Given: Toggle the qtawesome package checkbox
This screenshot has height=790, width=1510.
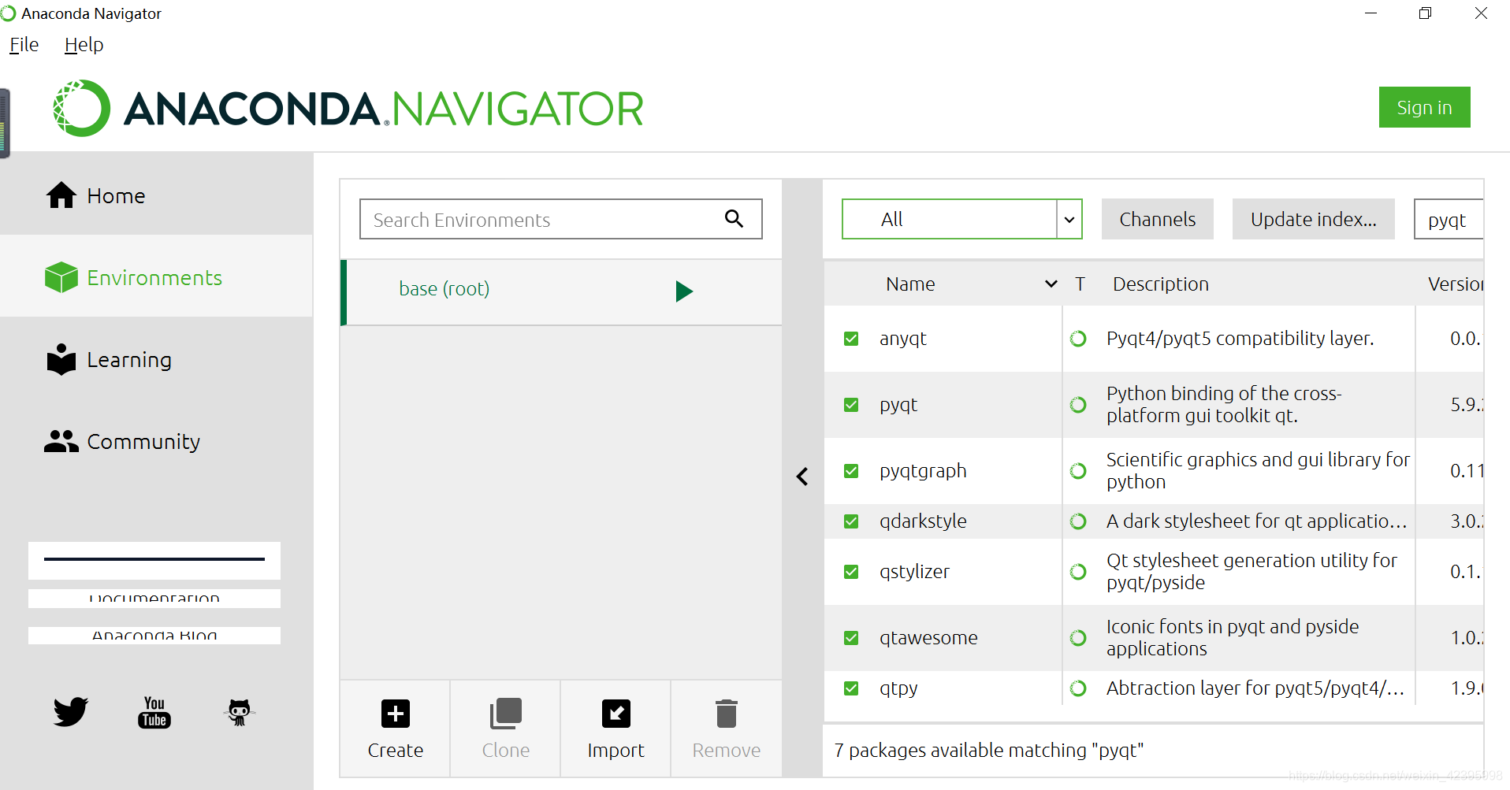Looking at the screenshot, I should click(x=851, y=638).
